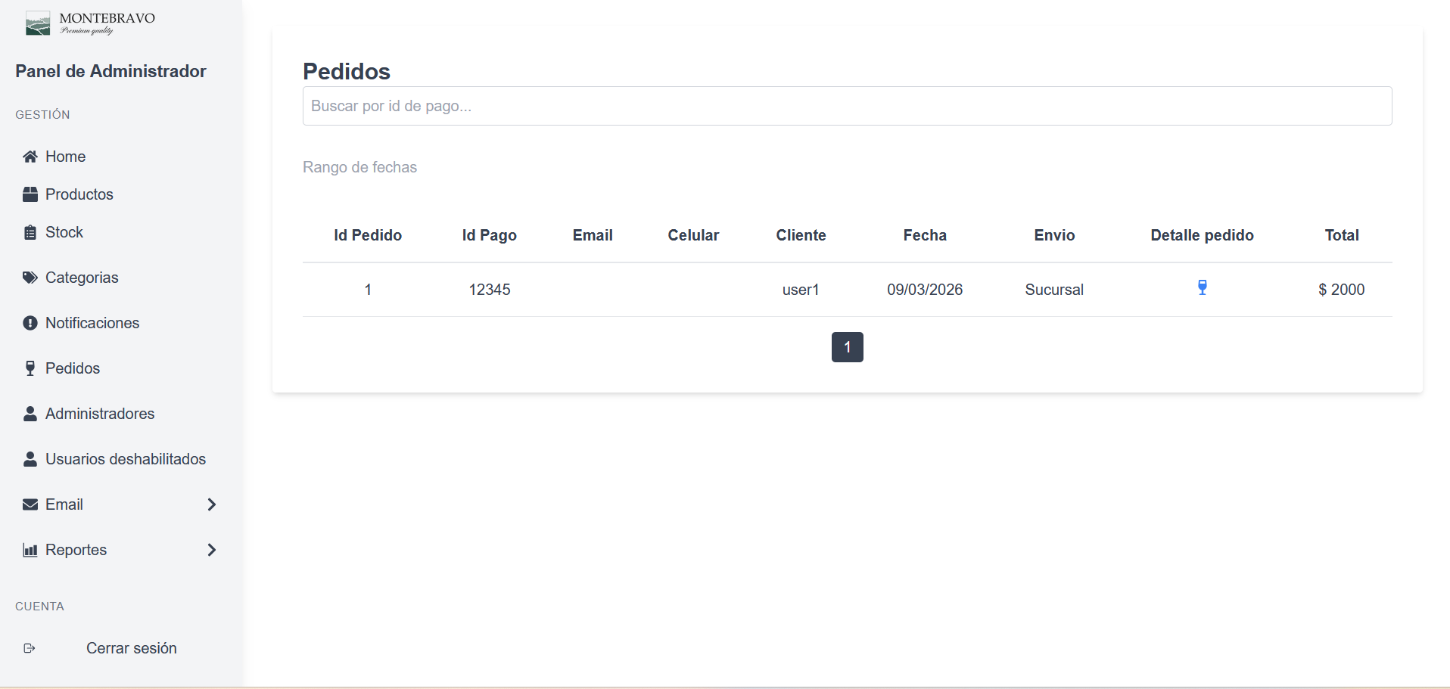Expand the Email submenu chevron
Viewport: 1450px width, 689px height.
click(x=212, y=504)
